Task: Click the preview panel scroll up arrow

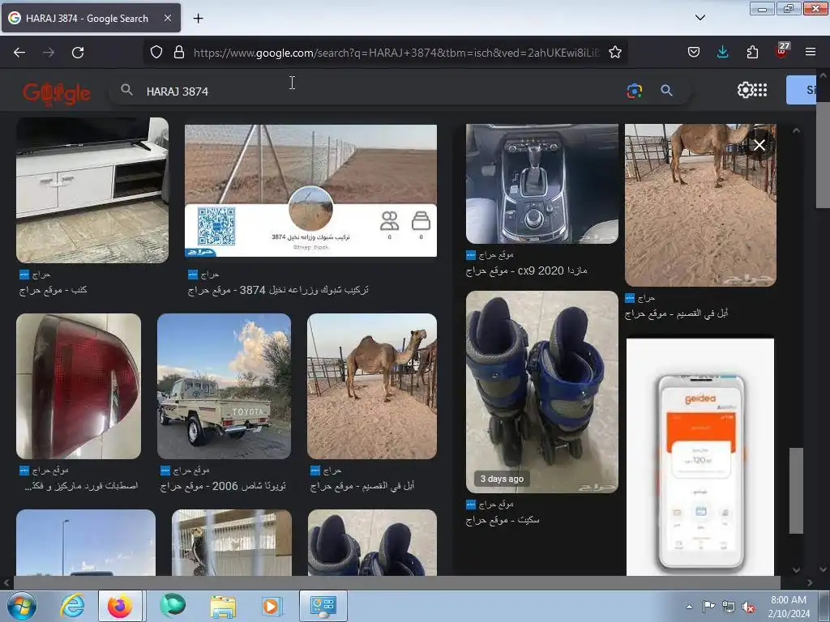Action: tap(796, 130)
